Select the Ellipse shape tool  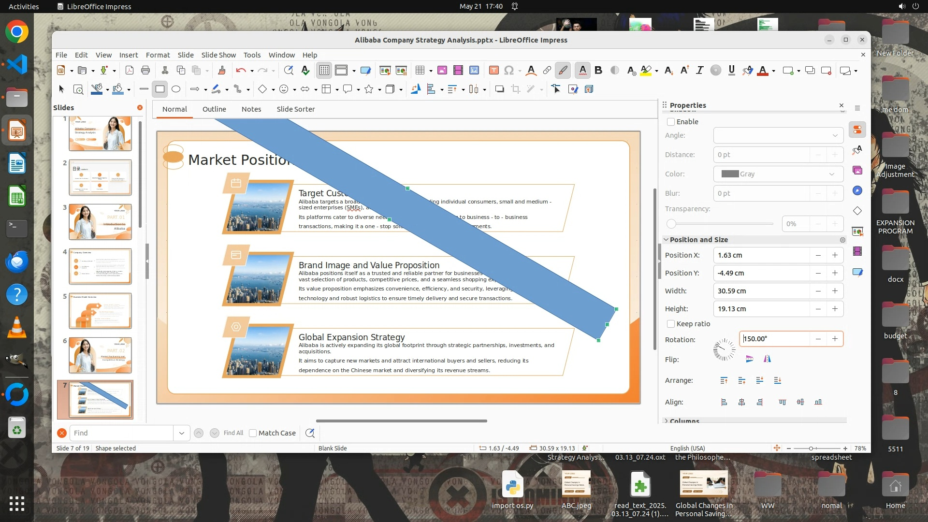[x=176, y=89]
